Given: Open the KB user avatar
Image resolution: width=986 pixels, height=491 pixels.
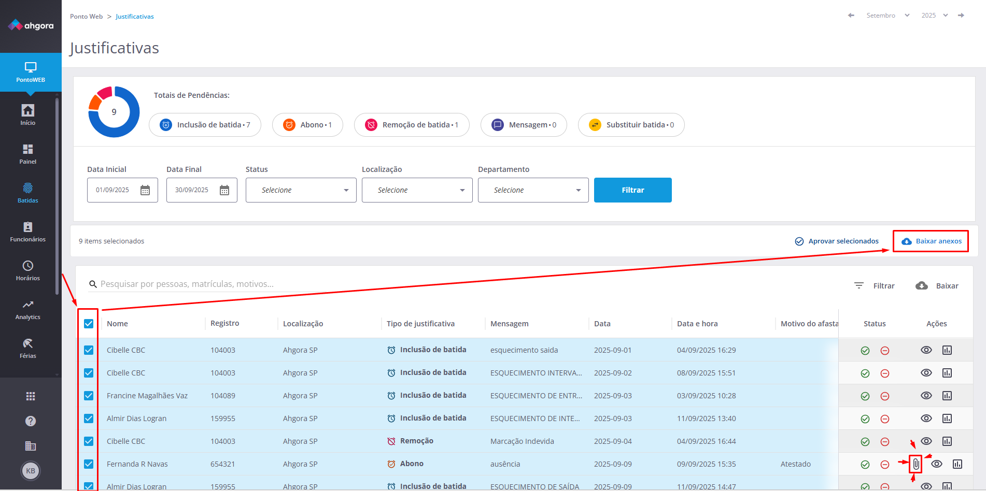Looking at the screenshot, I should tap(31, 471).
